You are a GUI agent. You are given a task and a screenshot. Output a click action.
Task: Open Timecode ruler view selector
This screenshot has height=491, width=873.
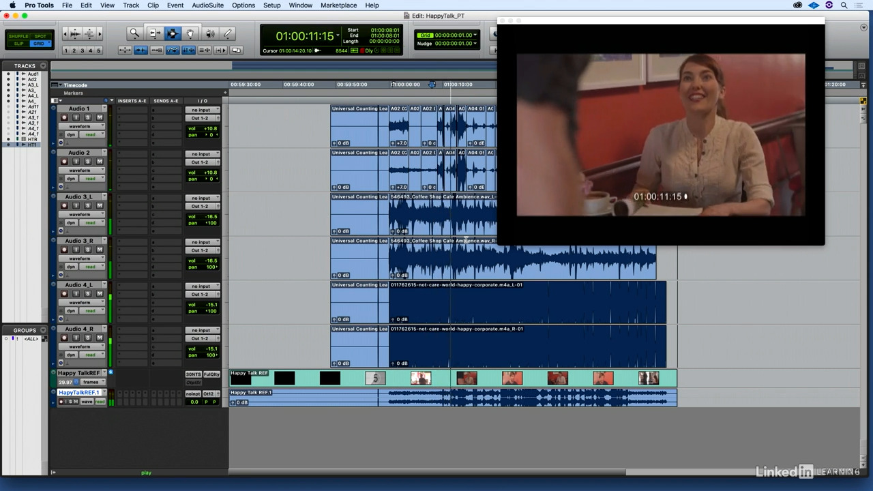(55, 85)
